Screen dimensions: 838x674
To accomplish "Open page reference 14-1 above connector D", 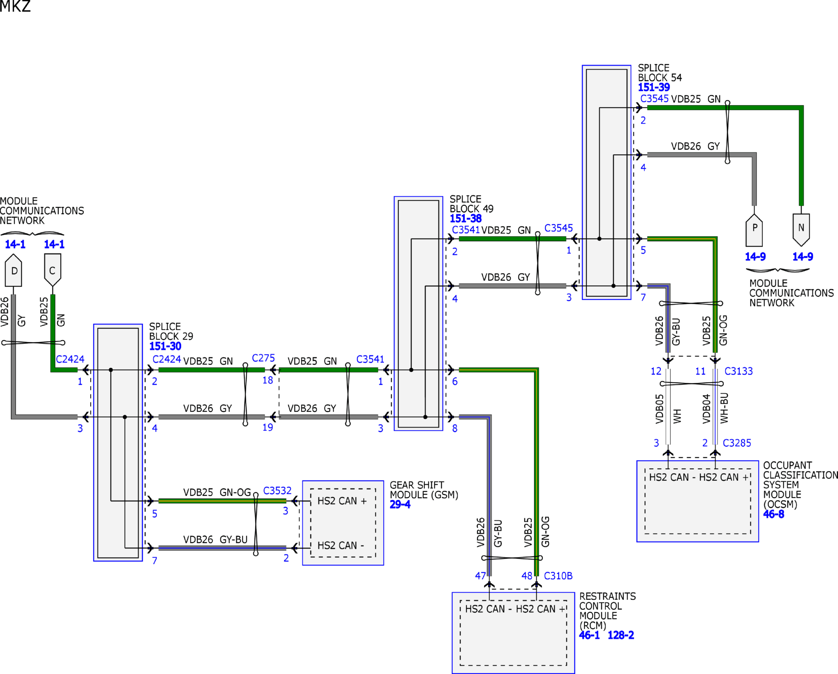I will tap(15, 244).
